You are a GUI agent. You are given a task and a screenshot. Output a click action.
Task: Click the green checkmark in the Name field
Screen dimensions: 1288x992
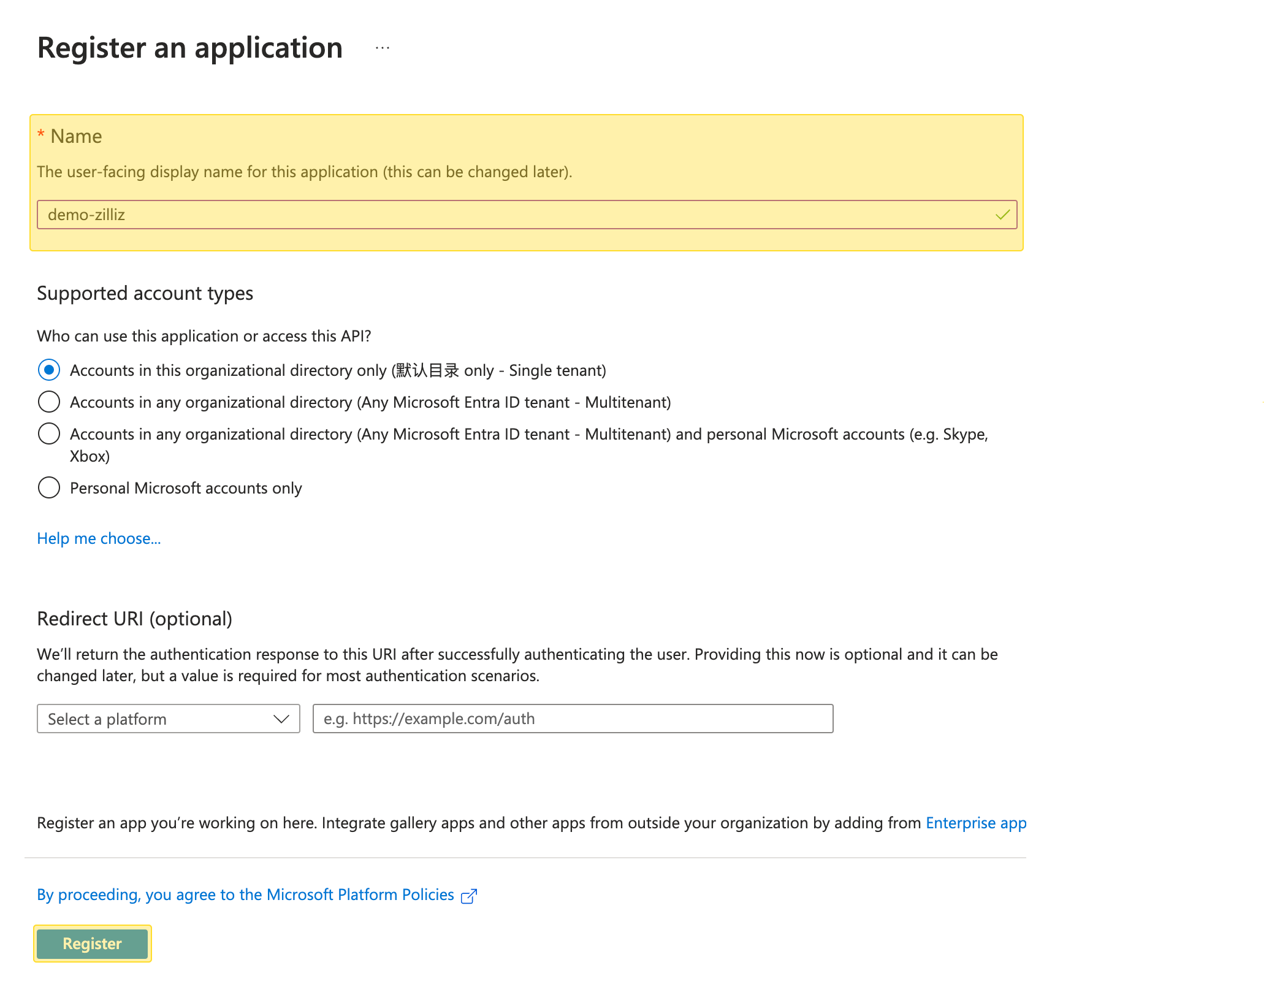coord(1002,215)
